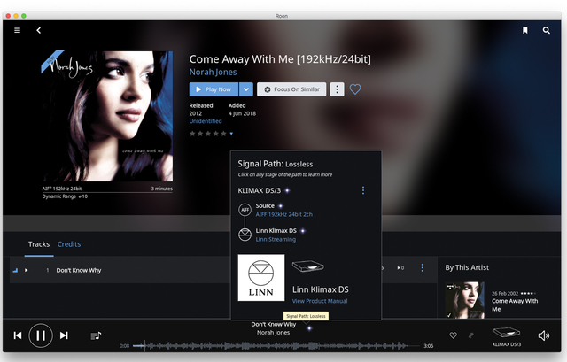Screen dimensions: 567x362
Task: Click the track play count icon
Action: pyautogui.click(x=400, y=267)
